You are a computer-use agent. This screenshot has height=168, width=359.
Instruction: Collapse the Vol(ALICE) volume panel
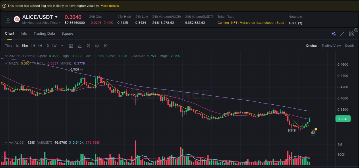(x=6, y=142)
